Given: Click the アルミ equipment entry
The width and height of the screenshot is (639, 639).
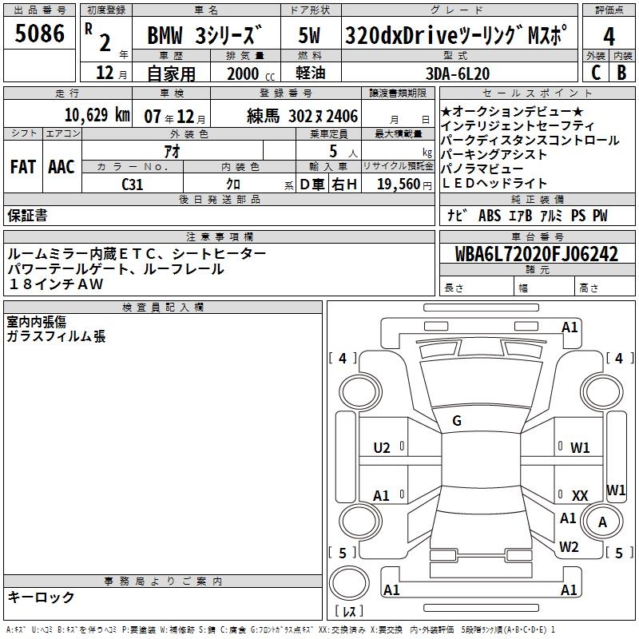Looking at the screenshot, I should [x=551, y=216].
